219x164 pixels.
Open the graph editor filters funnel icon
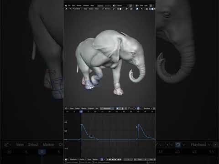(129, 108)
